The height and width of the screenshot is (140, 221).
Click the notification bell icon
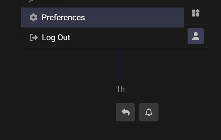(x=149, y=112)
